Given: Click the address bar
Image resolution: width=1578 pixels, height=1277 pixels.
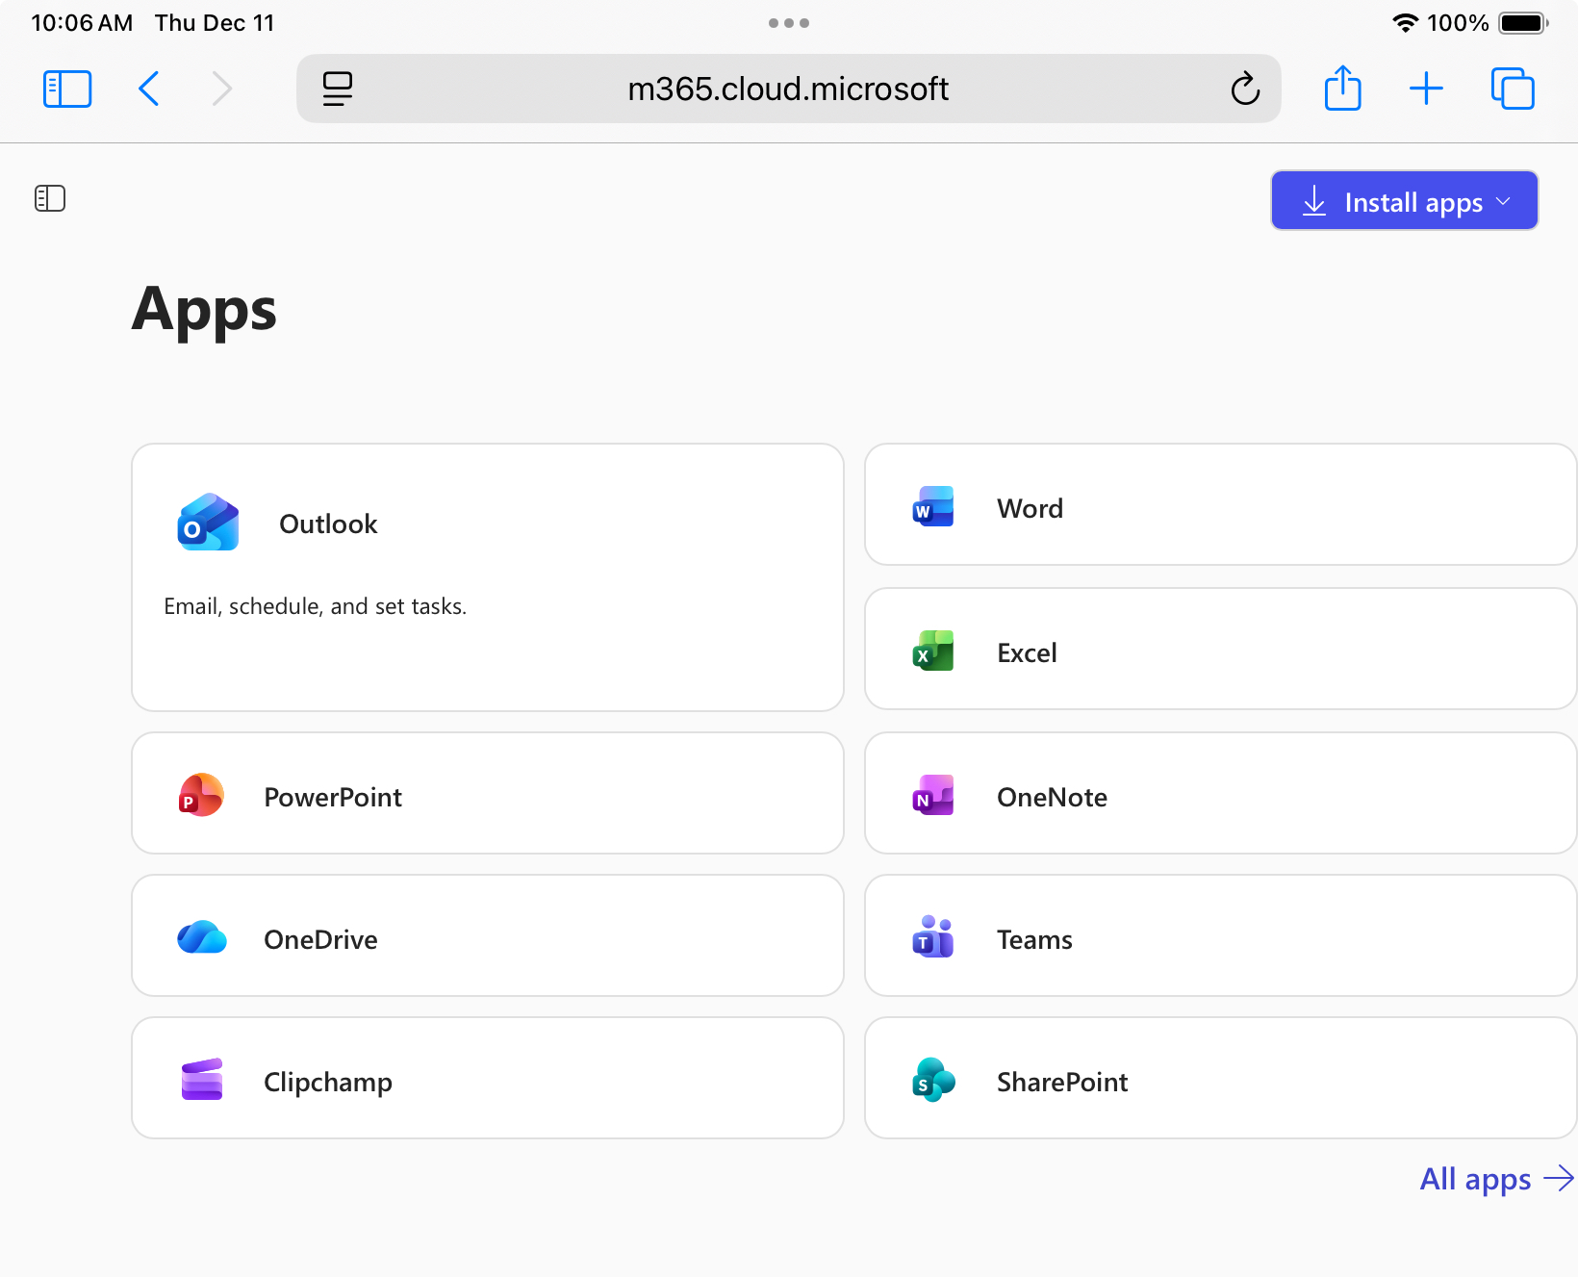Looking at the screenshot, I should pos(789,89).
